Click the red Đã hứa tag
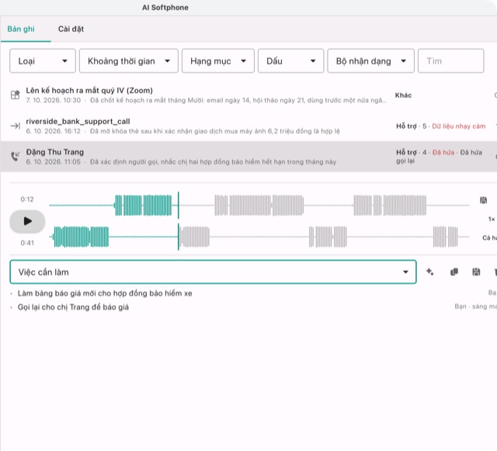The height and width of the screenshot is (451, 497). point(443,152)
